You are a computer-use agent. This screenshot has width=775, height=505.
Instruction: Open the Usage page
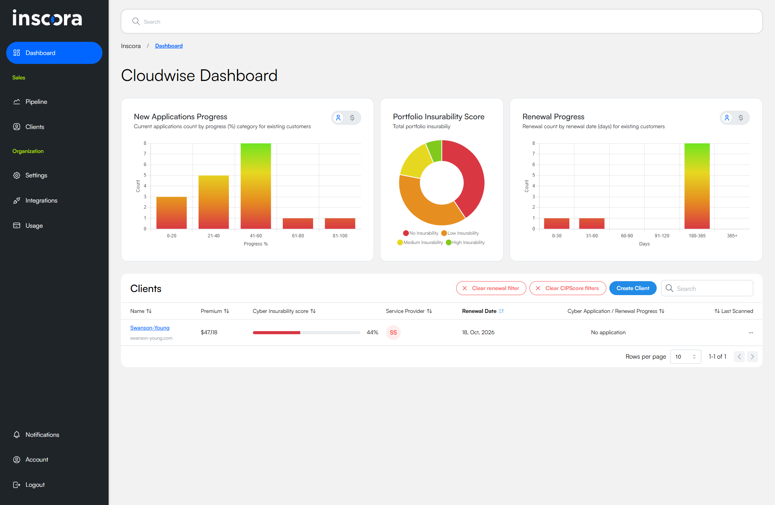(x=34, y=225)
